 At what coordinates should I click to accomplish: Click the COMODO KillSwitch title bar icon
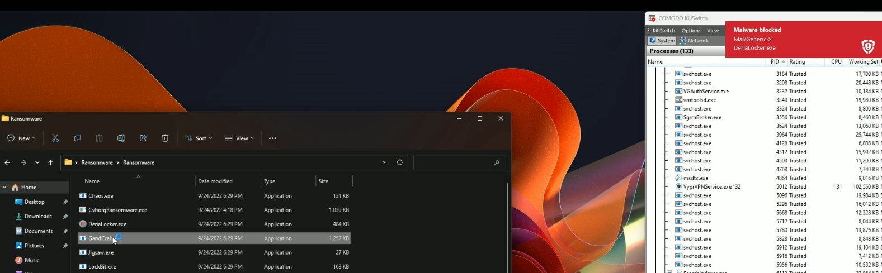pyautogui.click(x=652, y=18)
